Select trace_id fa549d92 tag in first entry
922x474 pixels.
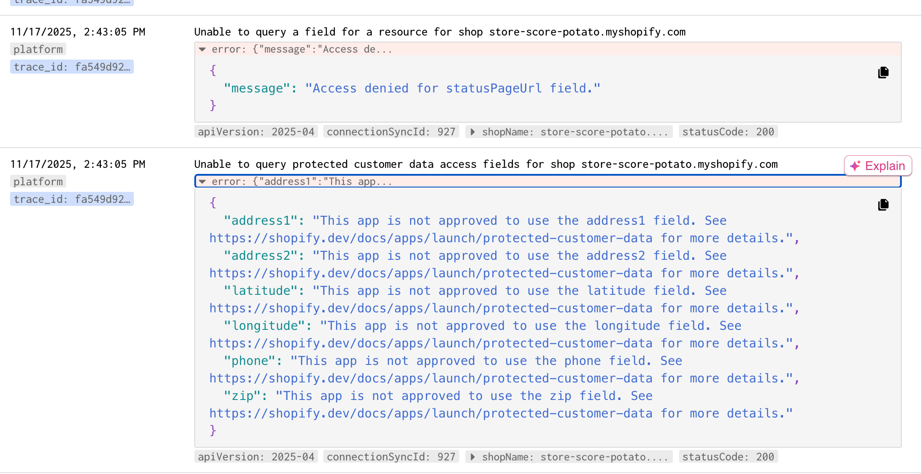[72, 67]
